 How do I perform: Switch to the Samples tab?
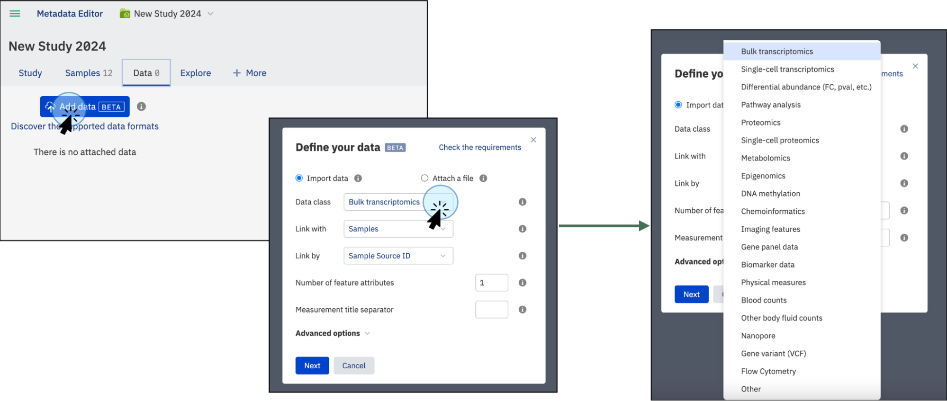[89, 73]
